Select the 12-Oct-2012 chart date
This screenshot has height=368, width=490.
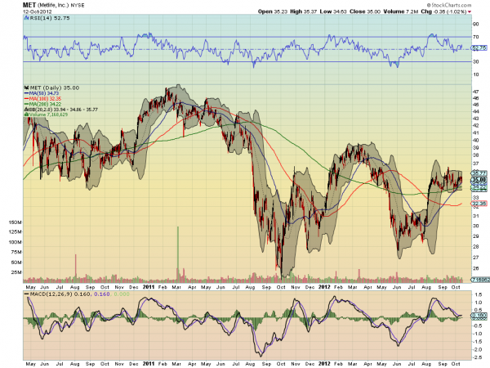tap(38, 11)
